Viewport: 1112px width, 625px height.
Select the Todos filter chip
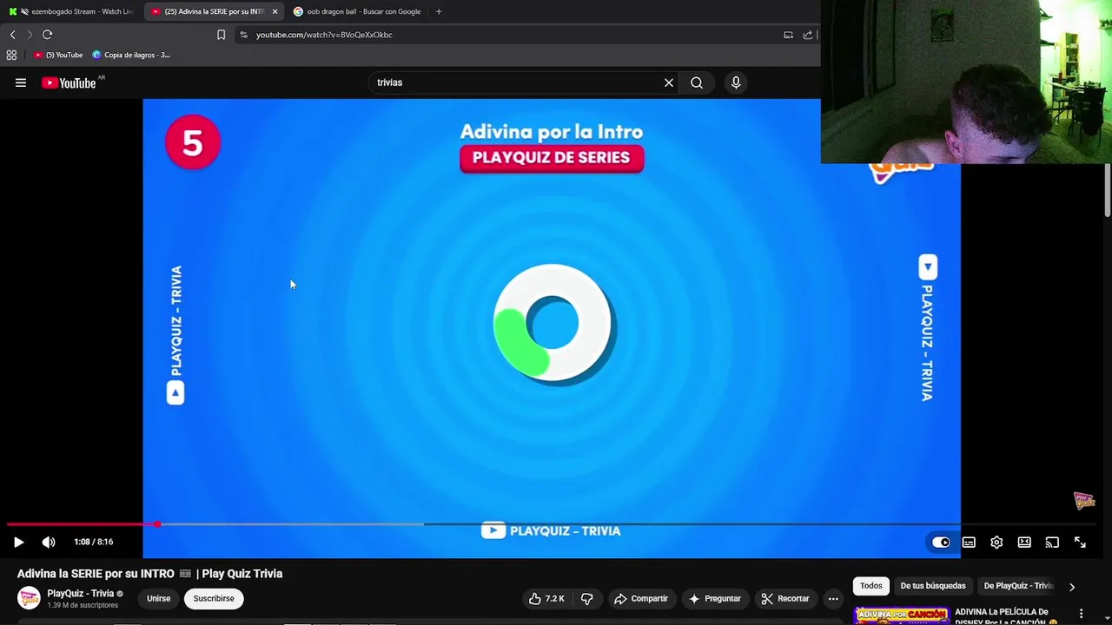[871, 586]
